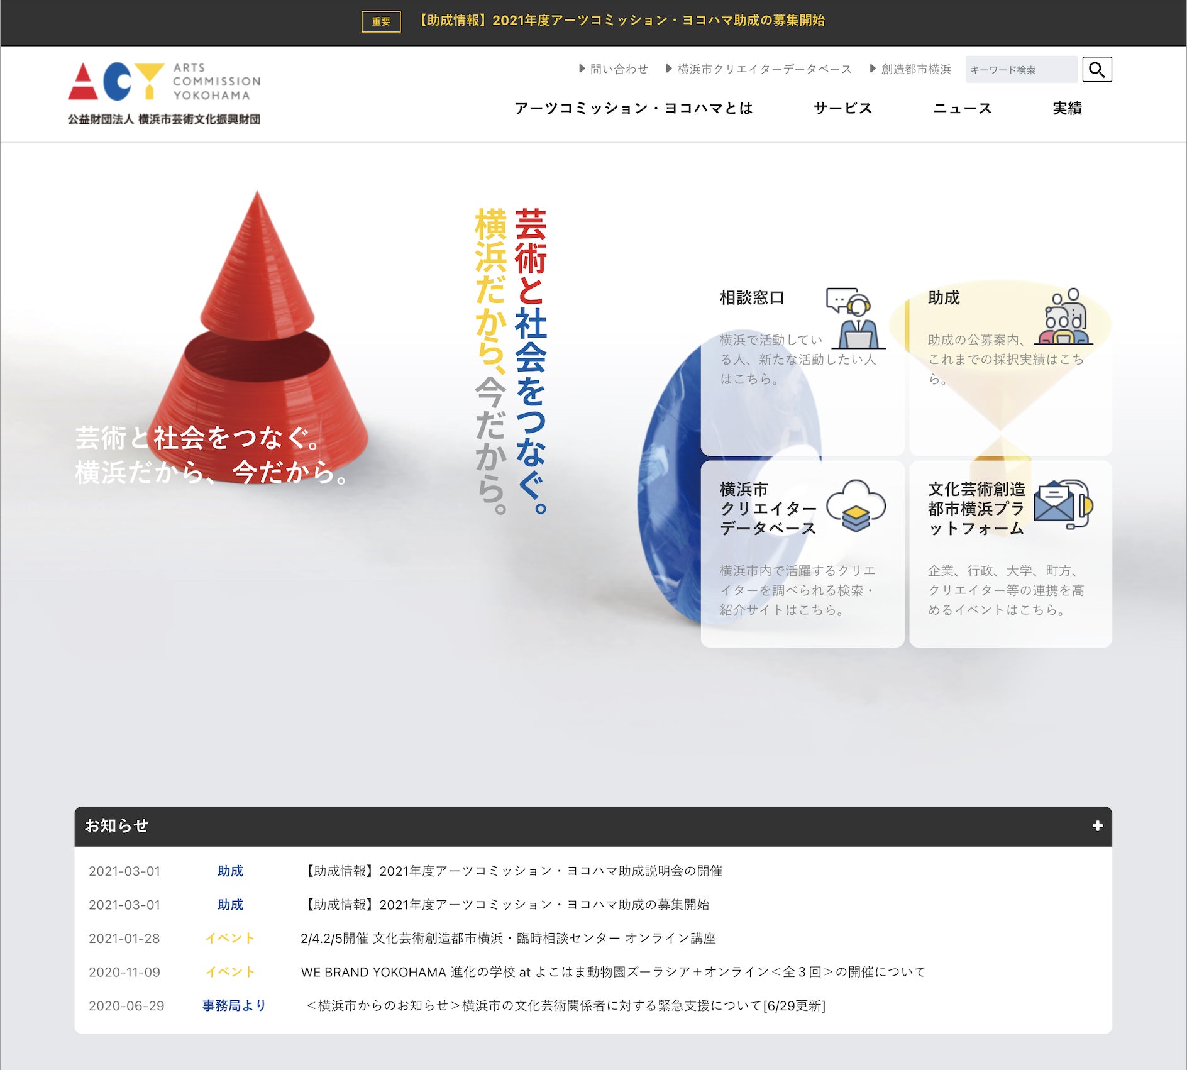Image resolution: width=1187 pixels, height=1070 pixels.
Task: Click the 助成 group of people icon
Action: click(1064, 317)
